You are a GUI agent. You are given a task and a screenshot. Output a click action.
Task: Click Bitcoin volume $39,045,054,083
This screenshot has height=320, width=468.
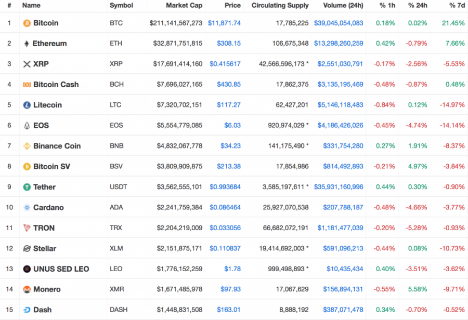(339, 23)
